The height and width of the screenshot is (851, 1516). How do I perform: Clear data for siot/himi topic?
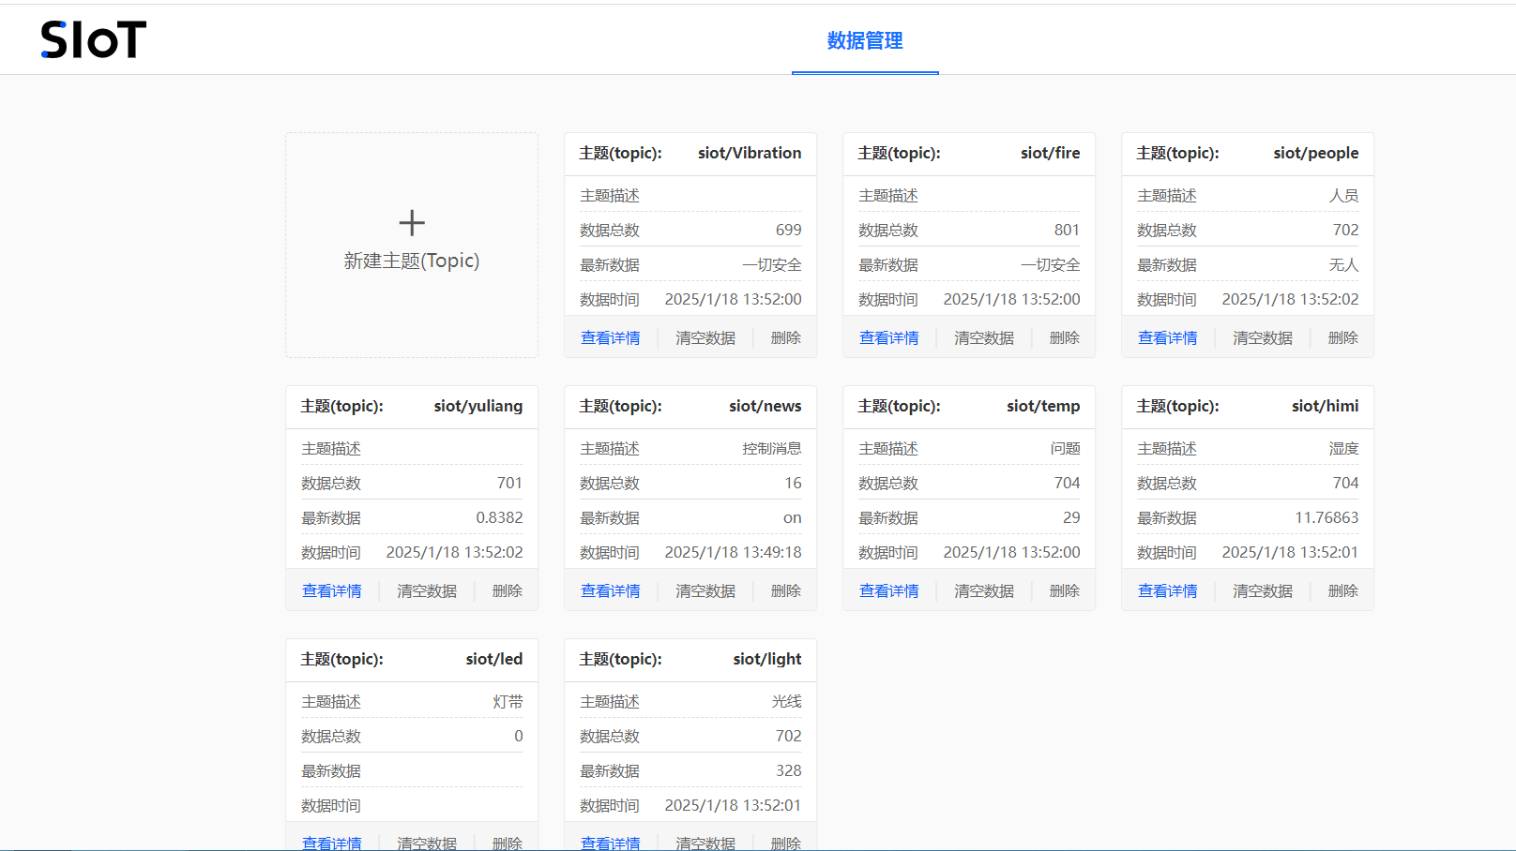(1263, 590)
